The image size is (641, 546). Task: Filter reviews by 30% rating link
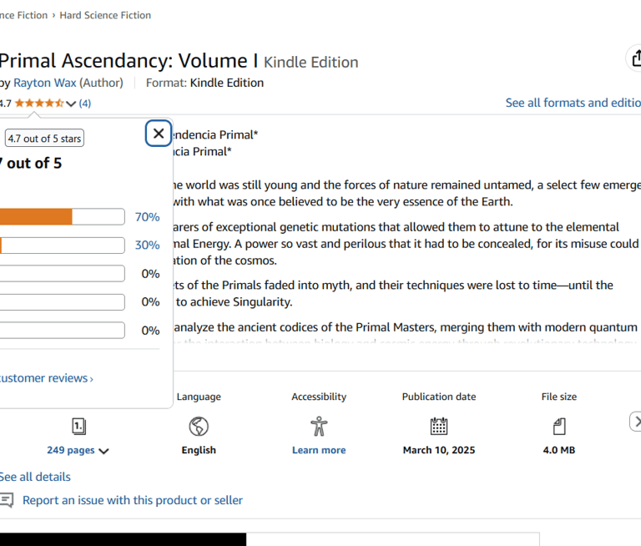pos(147,245)
